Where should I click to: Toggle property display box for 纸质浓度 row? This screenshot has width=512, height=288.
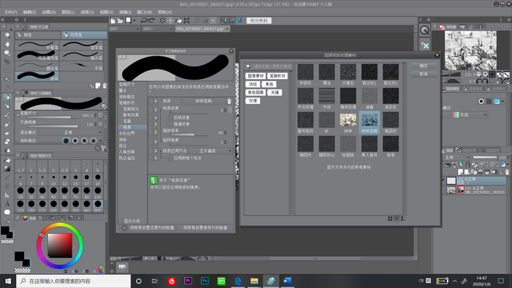pos(151,110)
